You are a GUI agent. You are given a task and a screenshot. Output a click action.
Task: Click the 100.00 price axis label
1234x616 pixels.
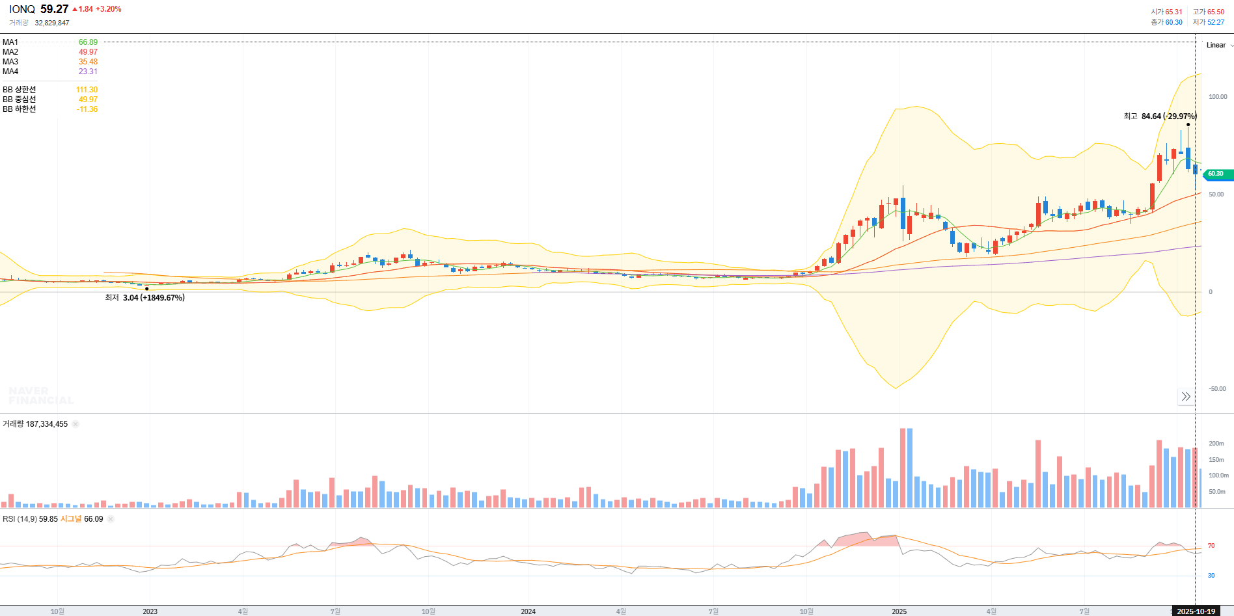pos(1218,97)
